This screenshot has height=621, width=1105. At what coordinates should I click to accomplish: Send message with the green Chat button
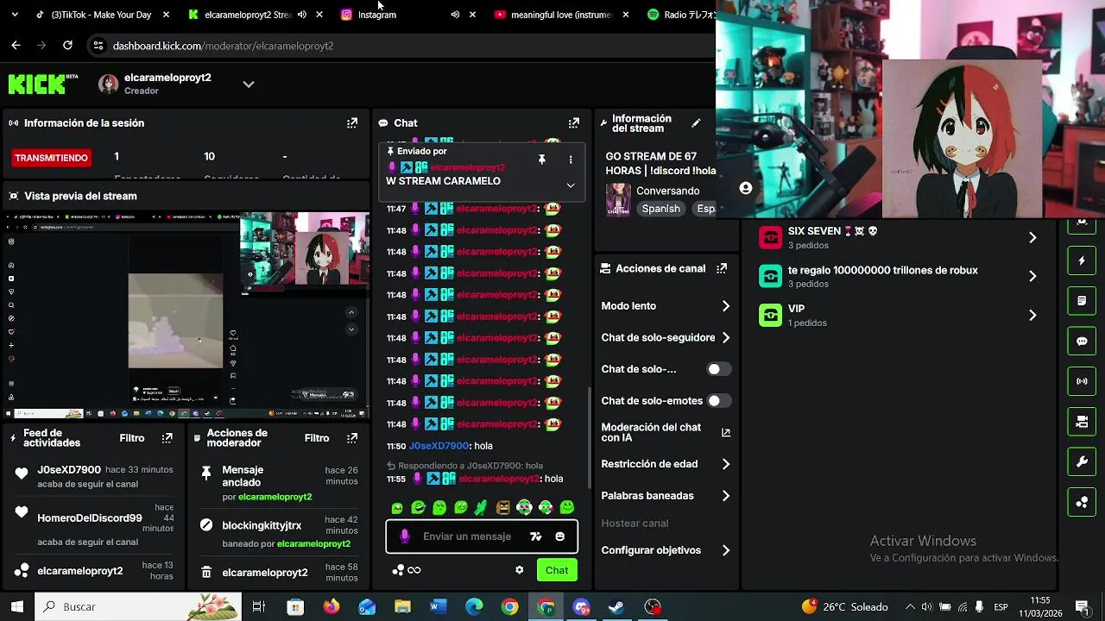click(557, 570)
